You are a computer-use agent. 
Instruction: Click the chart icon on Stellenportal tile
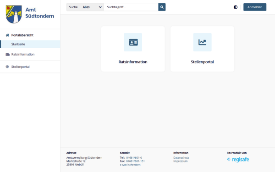pos(203,42)
